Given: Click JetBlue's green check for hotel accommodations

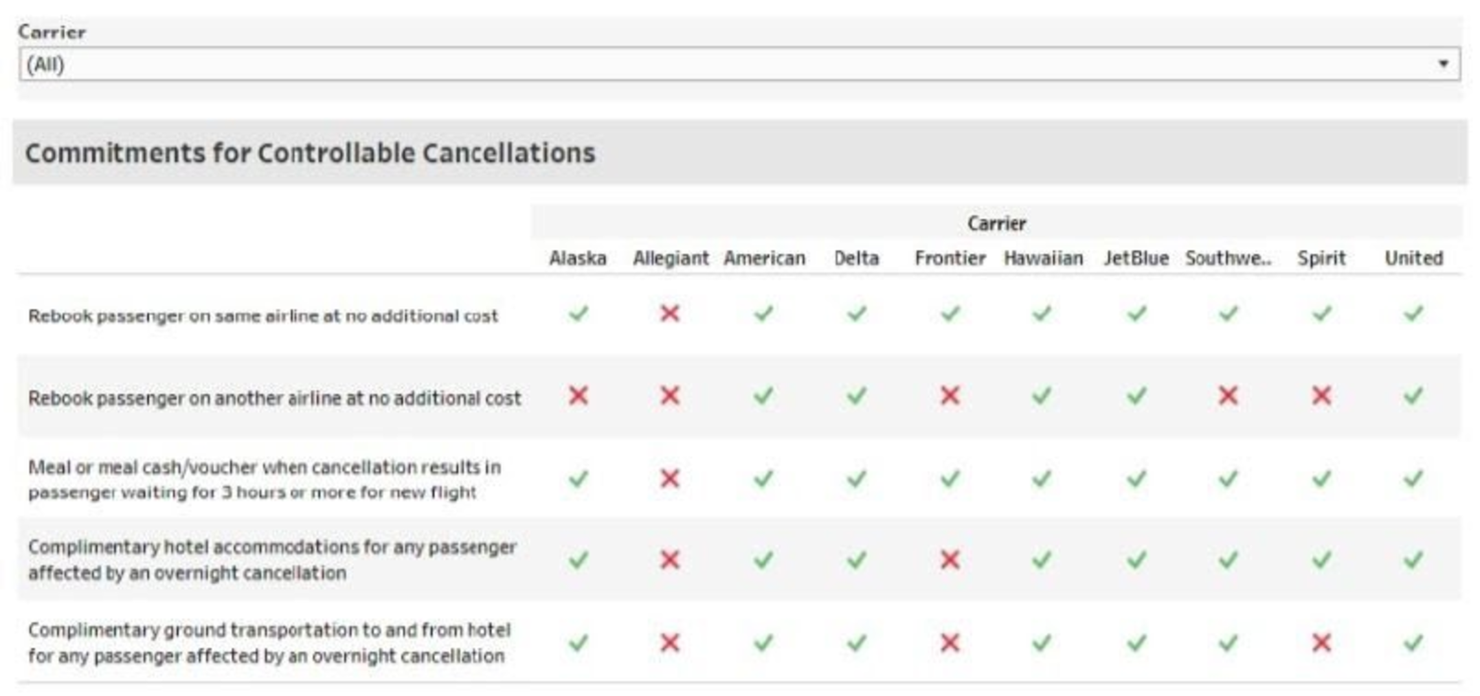Looking at the screenshot, I should pyautogui.click(x=1136, y=559).
